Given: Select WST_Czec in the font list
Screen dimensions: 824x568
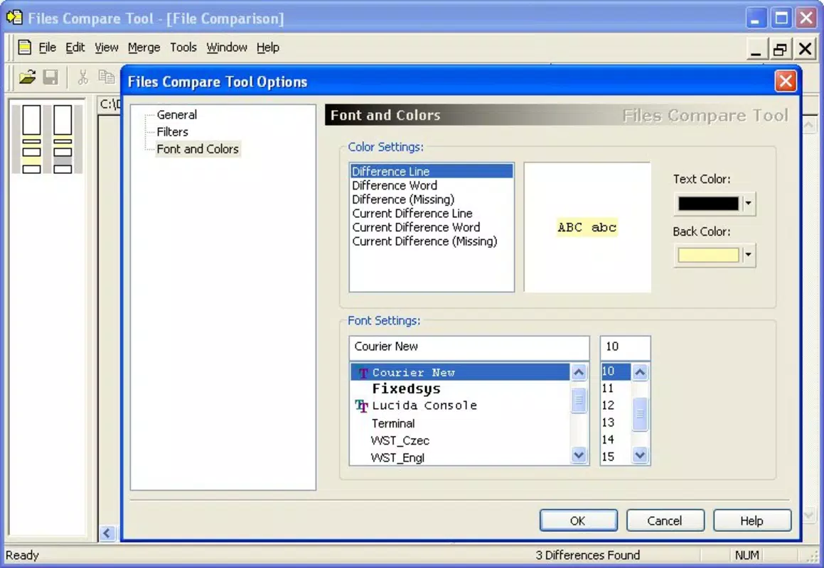Looking at the screenshot, I should click(460, 440).
